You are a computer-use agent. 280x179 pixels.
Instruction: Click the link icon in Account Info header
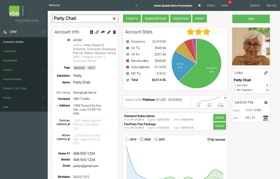97,32
